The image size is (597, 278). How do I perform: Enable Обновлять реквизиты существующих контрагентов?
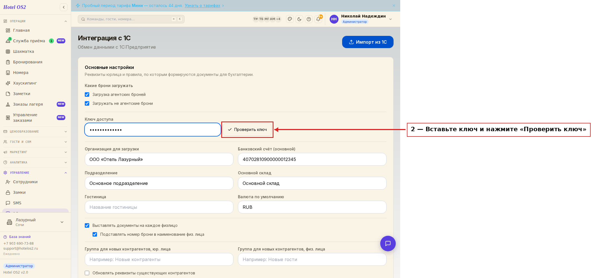87,273
